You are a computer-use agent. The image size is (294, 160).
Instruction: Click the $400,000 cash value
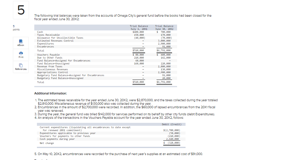click(138, 32)
